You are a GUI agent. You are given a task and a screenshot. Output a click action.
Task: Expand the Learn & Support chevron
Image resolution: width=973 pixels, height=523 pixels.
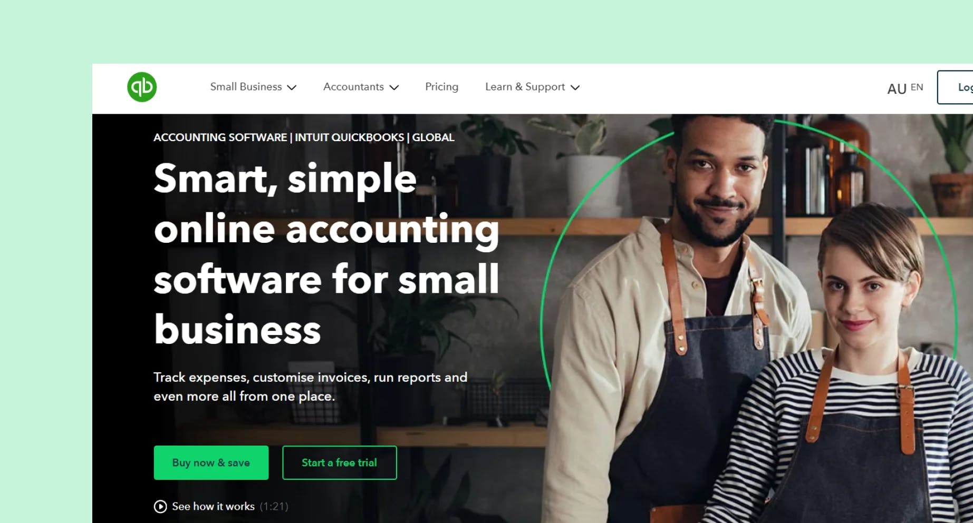(x=575, y=87)
